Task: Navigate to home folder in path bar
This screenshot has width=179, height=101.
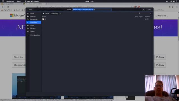Action: (47, 13)
